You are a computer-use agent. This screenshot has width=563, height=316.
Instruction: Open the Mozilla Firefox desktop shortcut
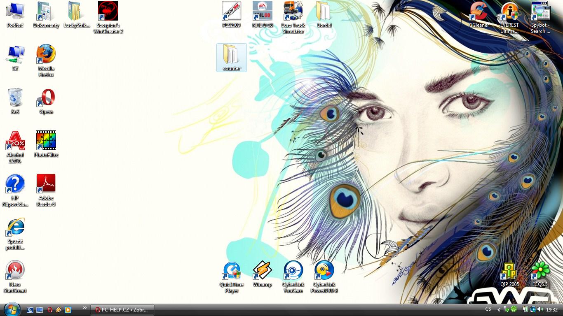pos(46,55)
